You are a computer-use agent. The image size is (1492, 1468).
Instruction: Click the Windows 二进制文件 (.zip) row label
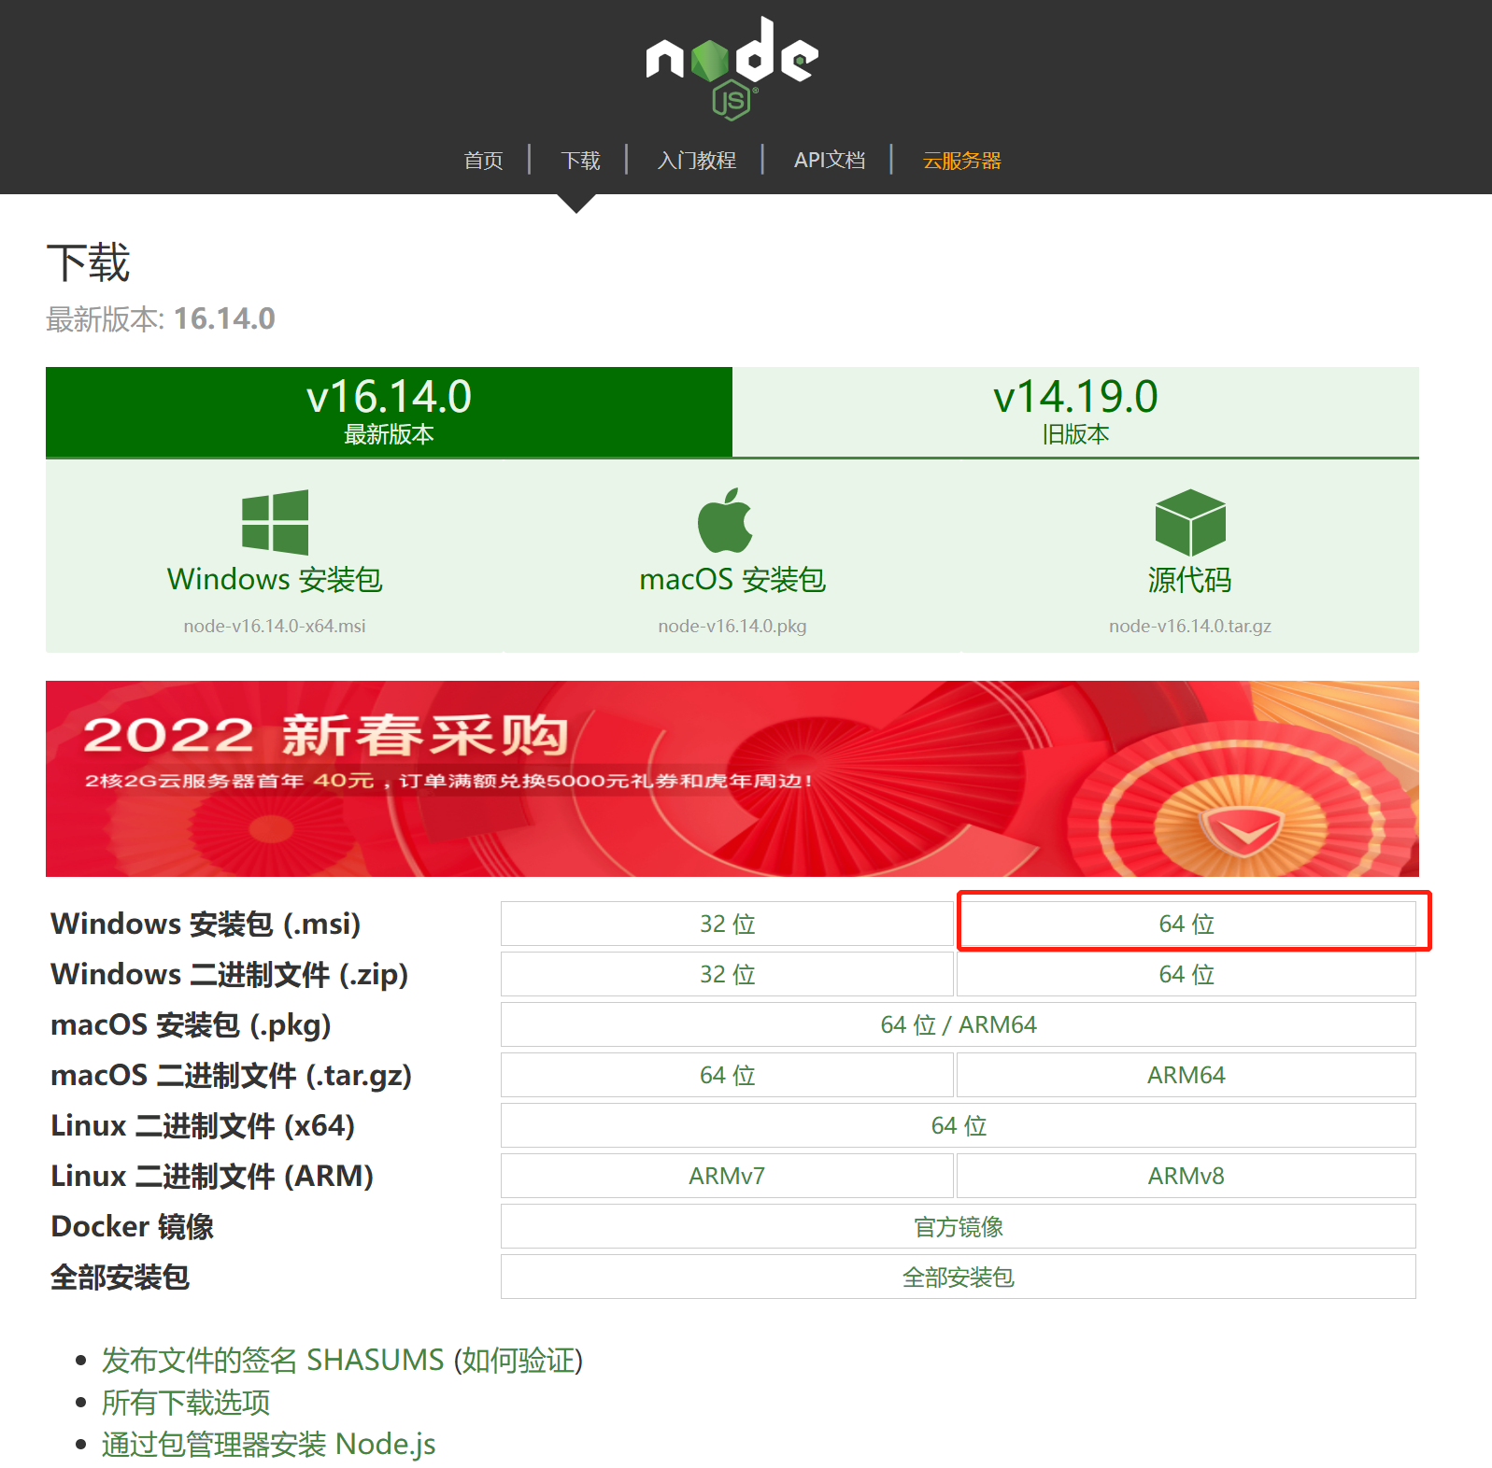230,974
